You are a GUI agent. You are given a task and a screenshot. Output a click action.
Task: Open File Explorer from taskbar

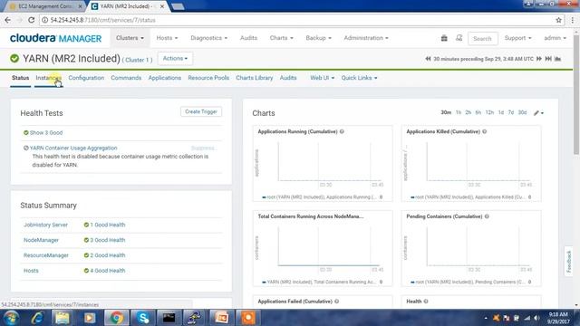point(63,318)
